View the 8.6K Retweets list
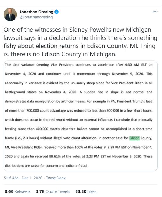Image resolution: width=162 pixels, height=197 pixels. point(18,191)
